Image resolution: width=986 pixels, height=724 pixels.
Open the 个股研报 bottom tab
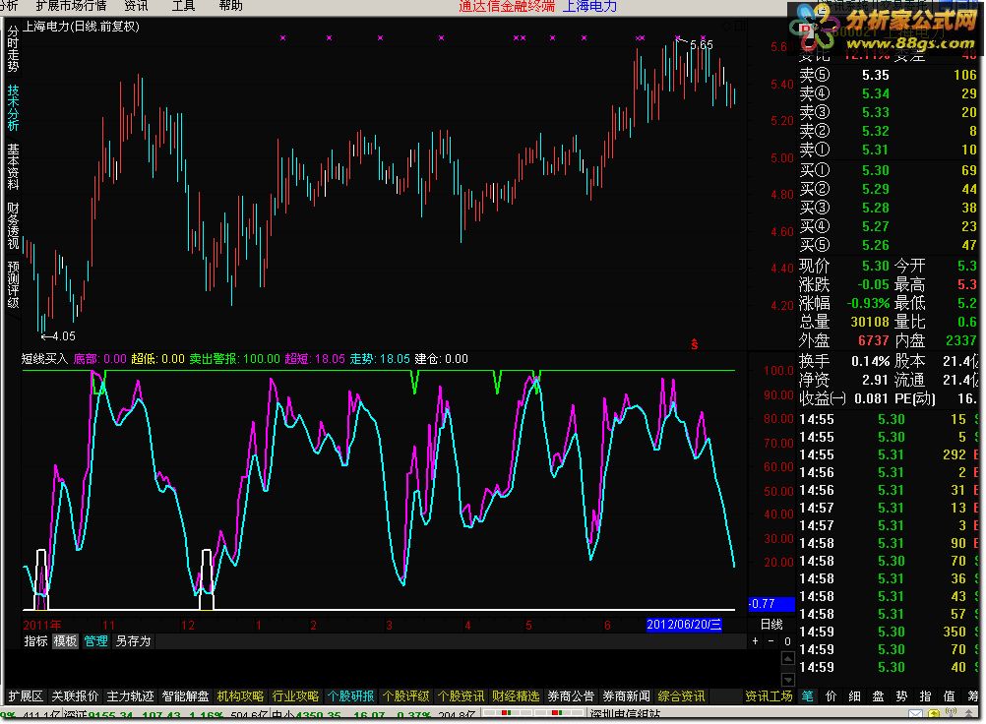pyautogui.click(x=351, y=696)
